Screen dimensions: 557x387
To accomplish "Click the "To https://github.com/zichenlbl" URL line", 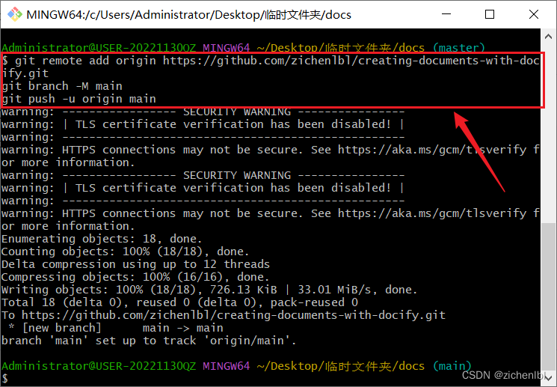I will 223,315.
